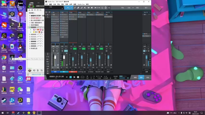Click the 显示 toolbar button
The height and width of the screenshot is (115, 205).
coord(146,8)
